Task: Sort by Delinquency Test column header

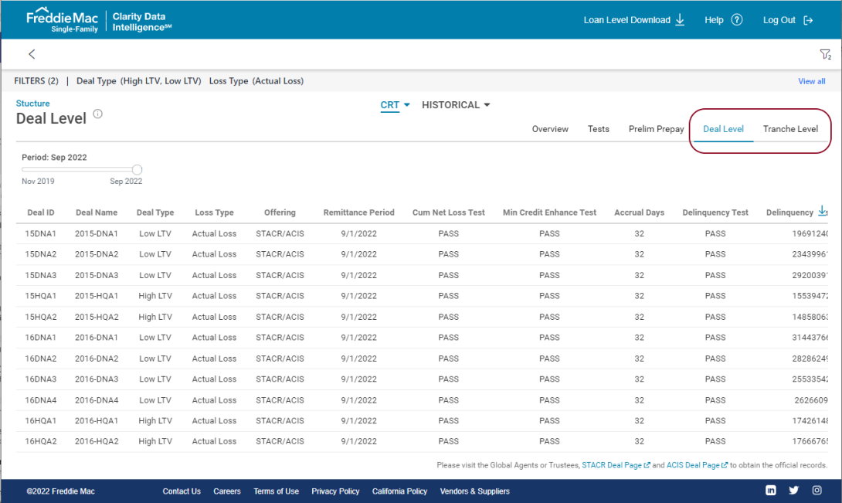Action: coord(715,212)
